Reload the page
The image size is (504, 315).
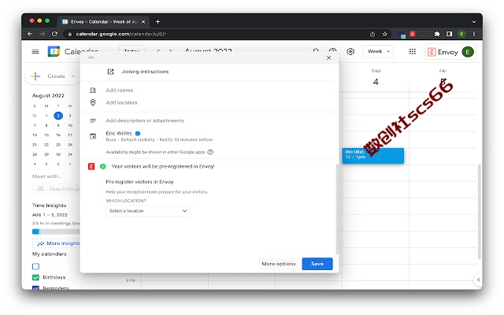(54, 34)
